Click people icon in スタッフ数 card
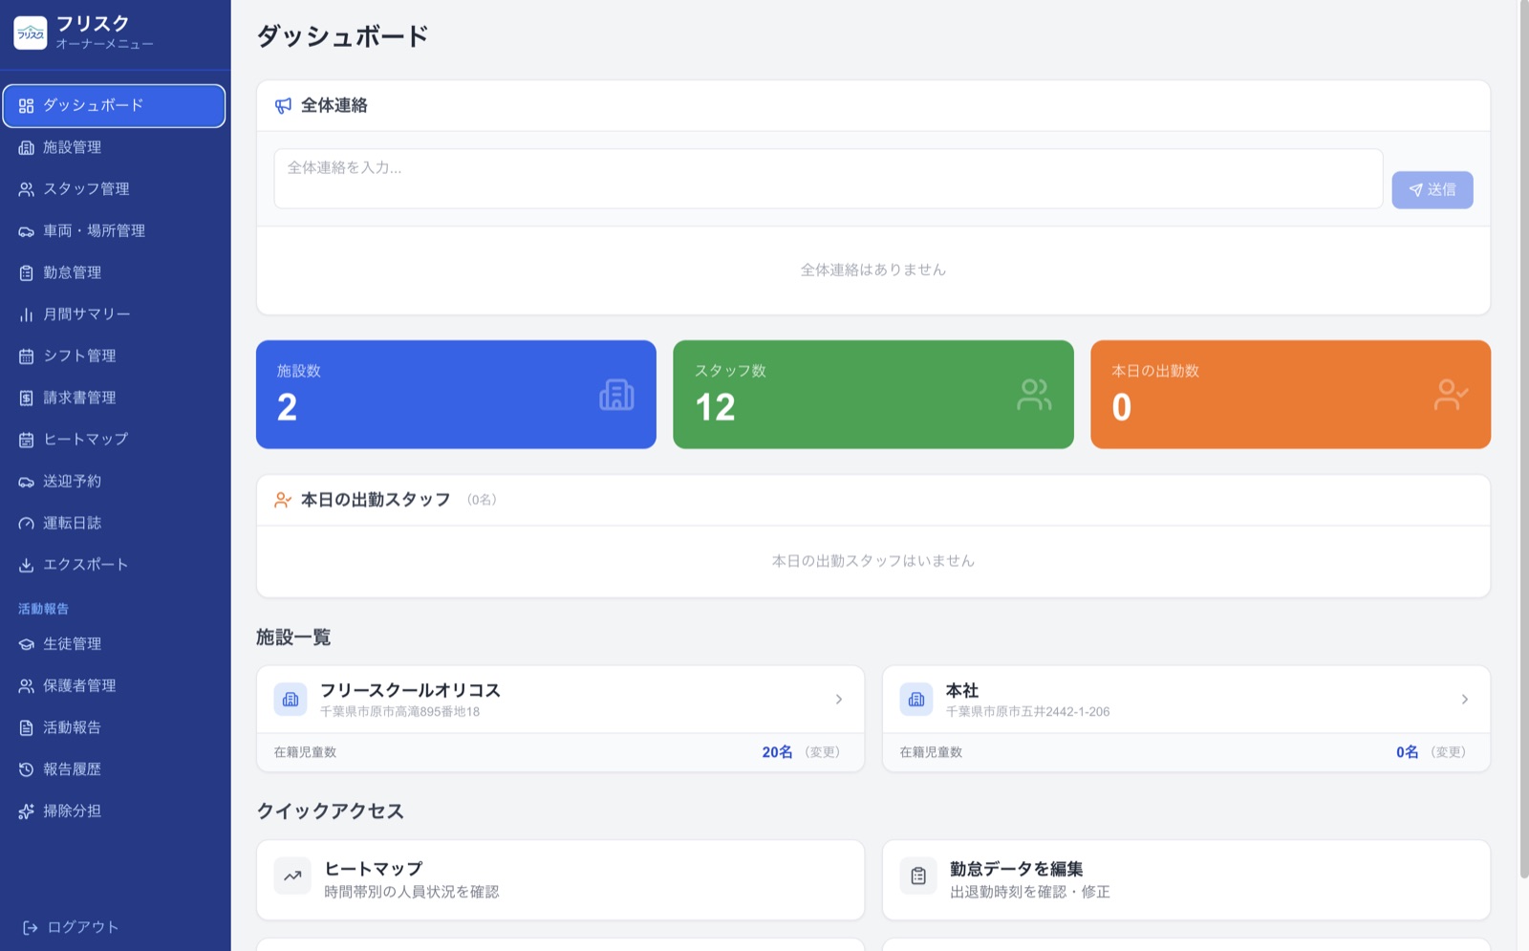The image size is (1529, 951). tap(1034, 395)
